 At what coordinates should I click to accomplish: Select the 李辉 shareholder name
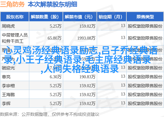click(x=6, y=103)
